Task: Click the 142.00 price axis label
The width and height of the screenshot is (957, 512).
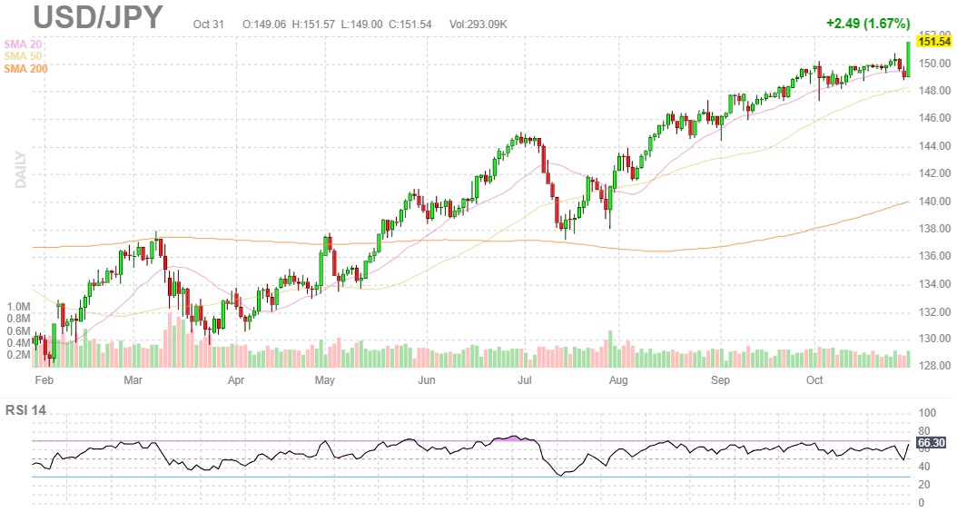Action: [x=934, y=173]
